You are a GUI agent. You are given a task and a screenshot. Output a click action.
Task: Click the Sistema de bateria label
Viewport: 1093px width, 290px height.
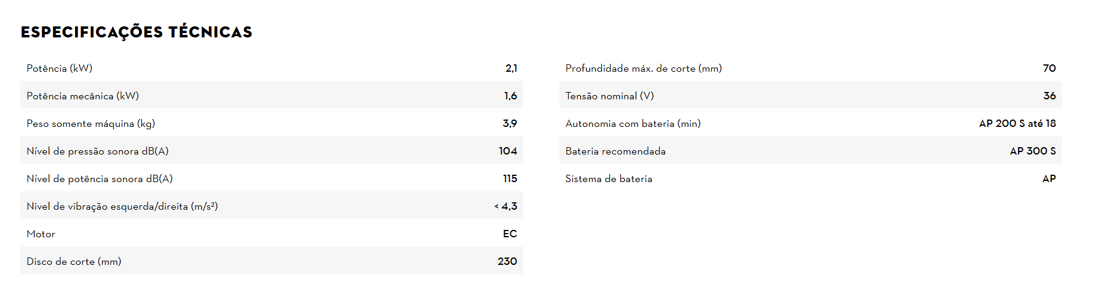609,178
